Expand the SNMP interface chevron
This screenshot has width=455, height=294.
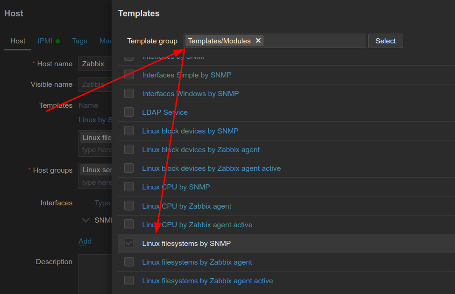(x=85, y=220)
